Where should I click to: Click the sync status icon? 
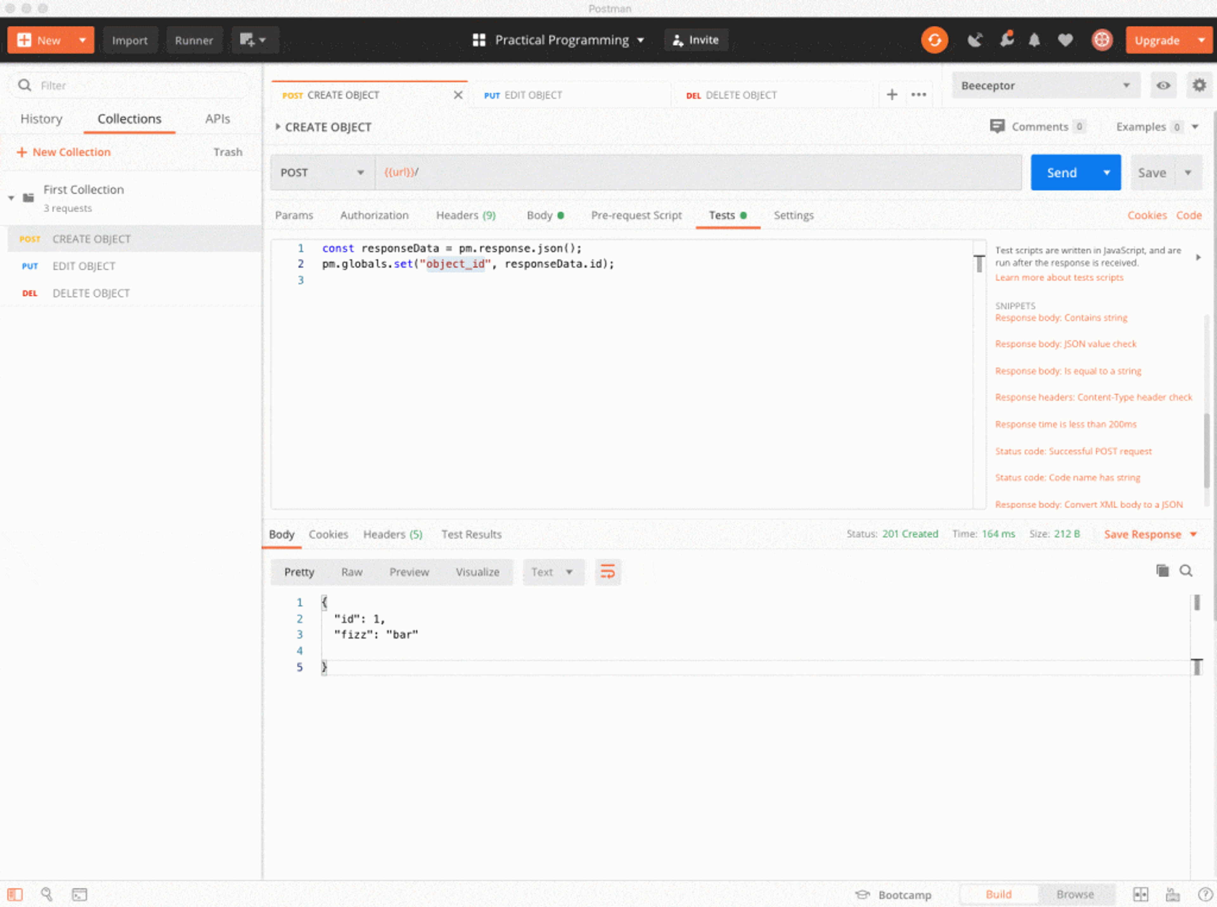[934, 40]
